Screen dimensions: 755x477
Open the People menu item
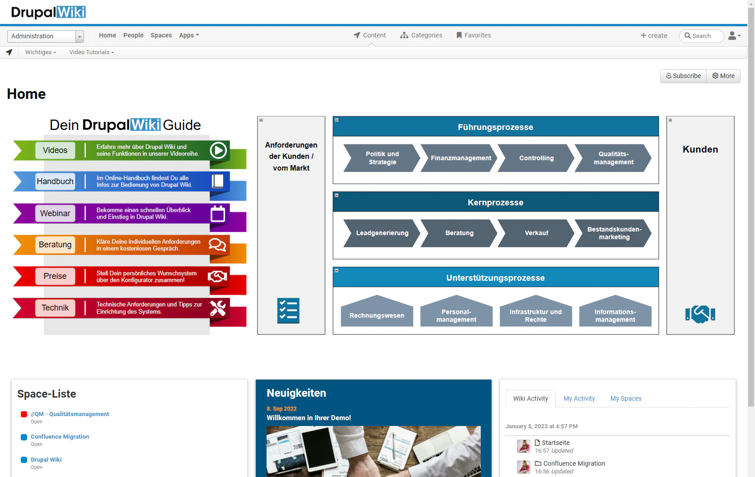point(133,35)
